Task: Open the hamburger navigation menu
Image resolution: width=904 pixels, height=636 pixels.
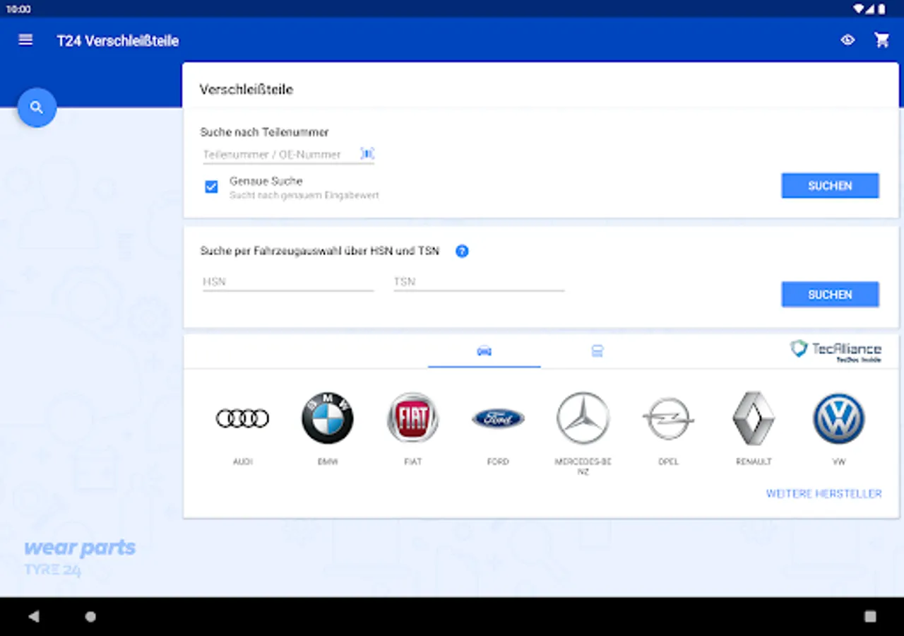Action: [x=25, y=40]
